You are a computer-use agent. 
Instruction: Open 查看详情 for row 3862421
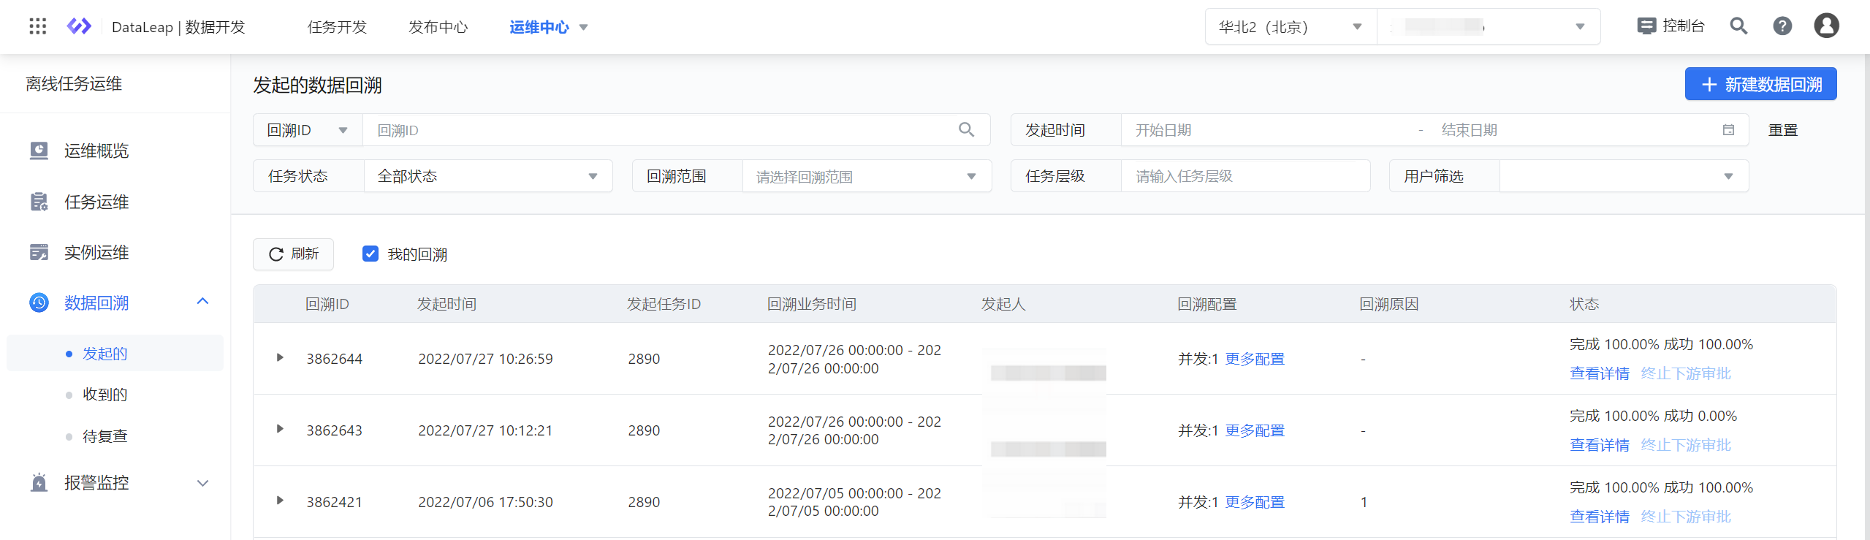tap(1600, 517)
